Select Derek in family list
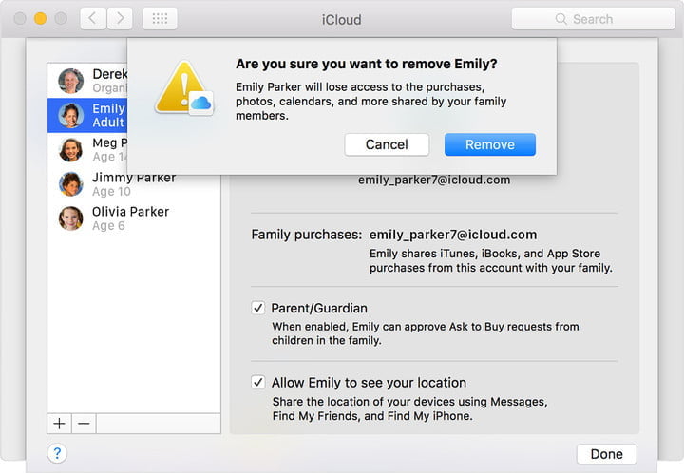 point(87,81)
